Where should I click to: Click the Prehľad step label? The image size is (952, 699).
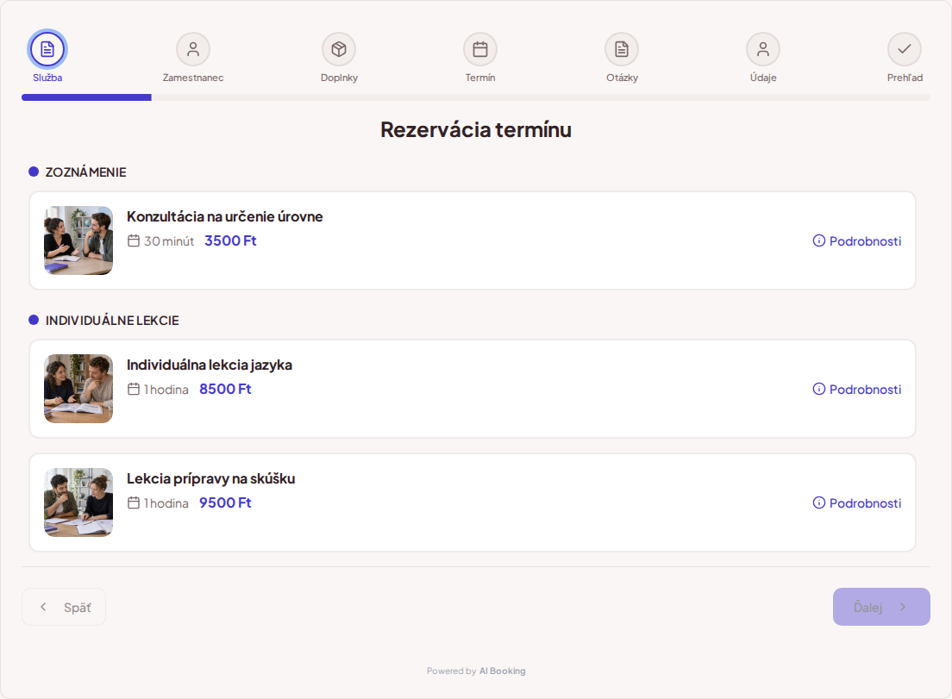point(905,78)
